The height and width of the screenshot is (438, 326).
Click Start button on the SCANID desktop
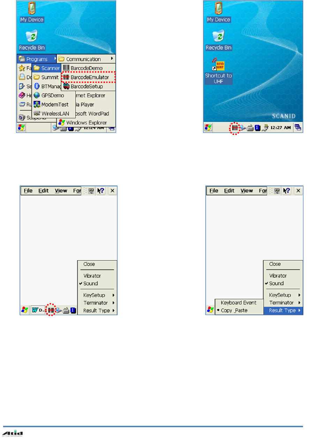tap(208, 128)
